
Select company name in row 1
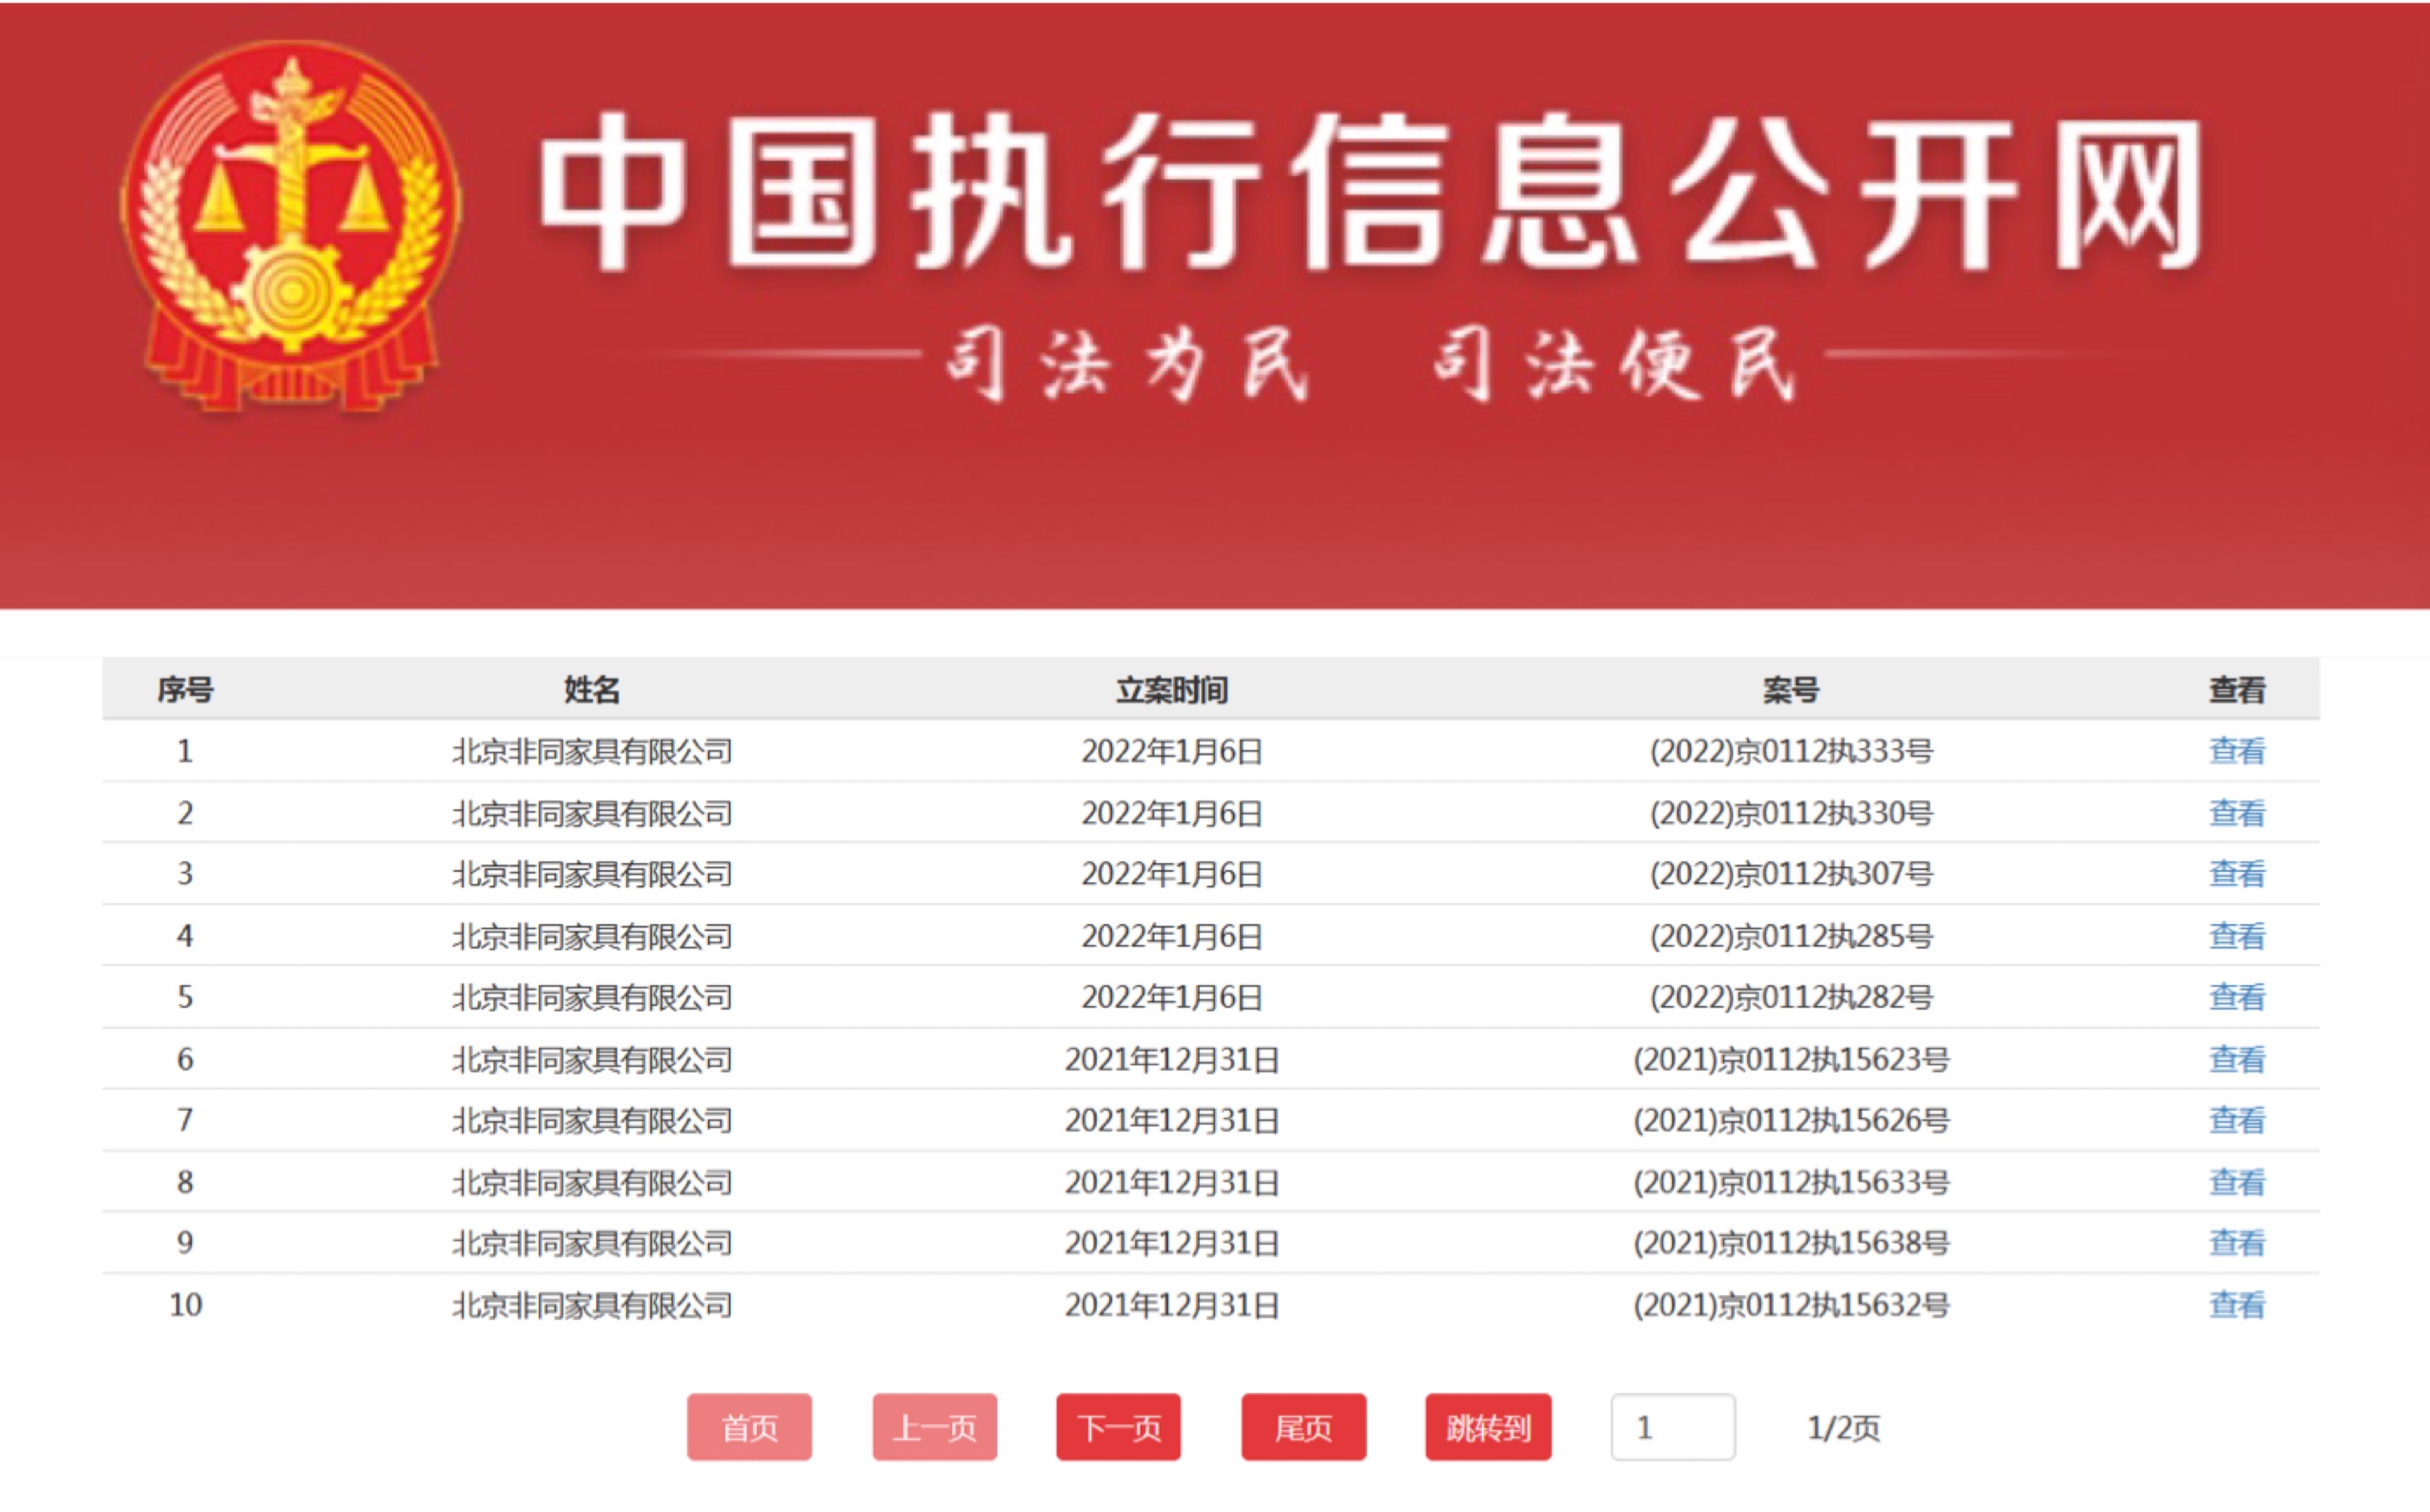(592, 751)
